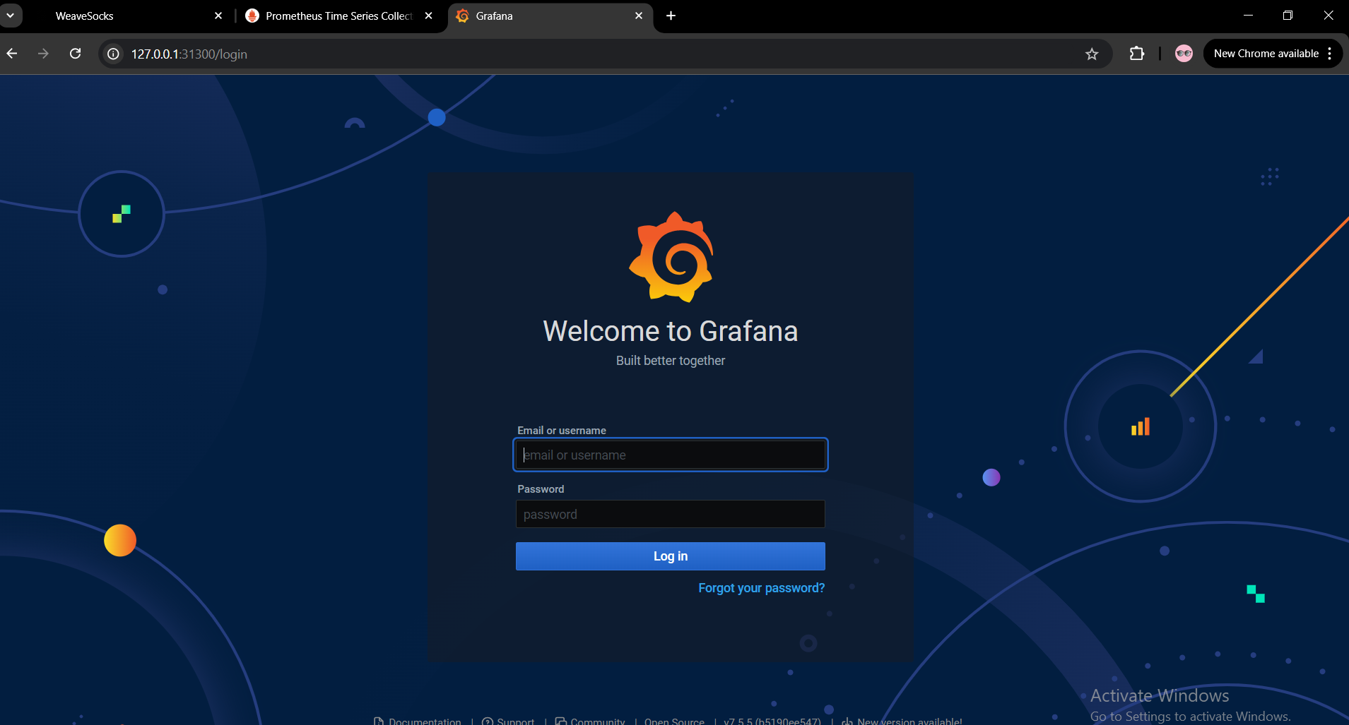The width and height of the screenshot is (1349, 725).
Task: Bookmark this page with the star icon
Action: pyautogui.click(x=1092, y=54)
